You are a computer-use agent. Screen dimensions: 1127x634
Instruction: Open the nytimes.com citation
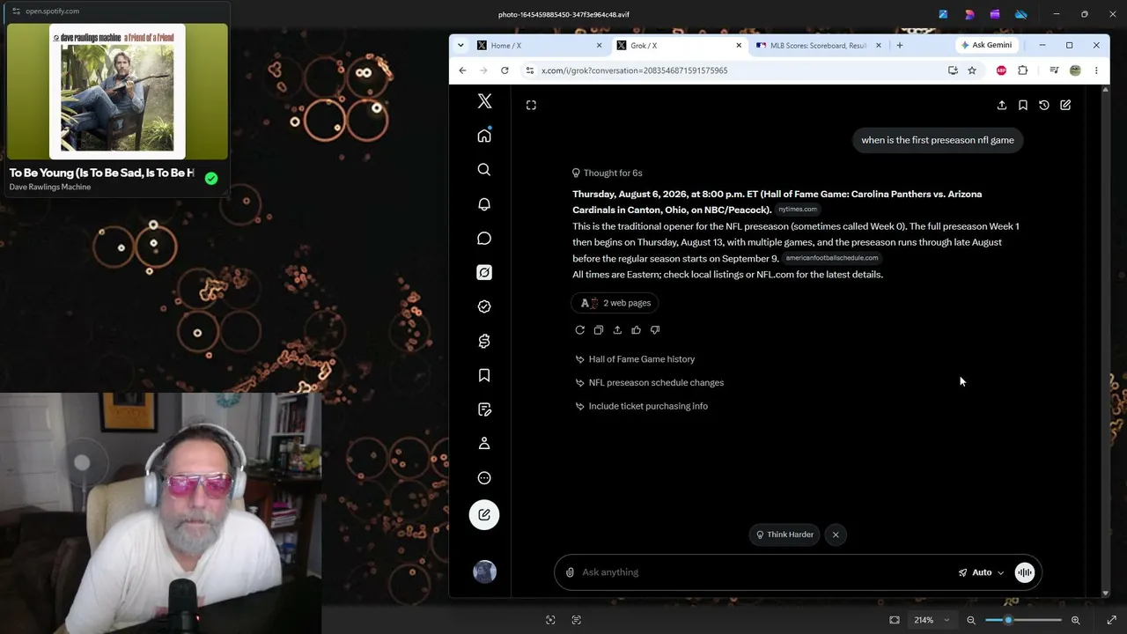798,210
